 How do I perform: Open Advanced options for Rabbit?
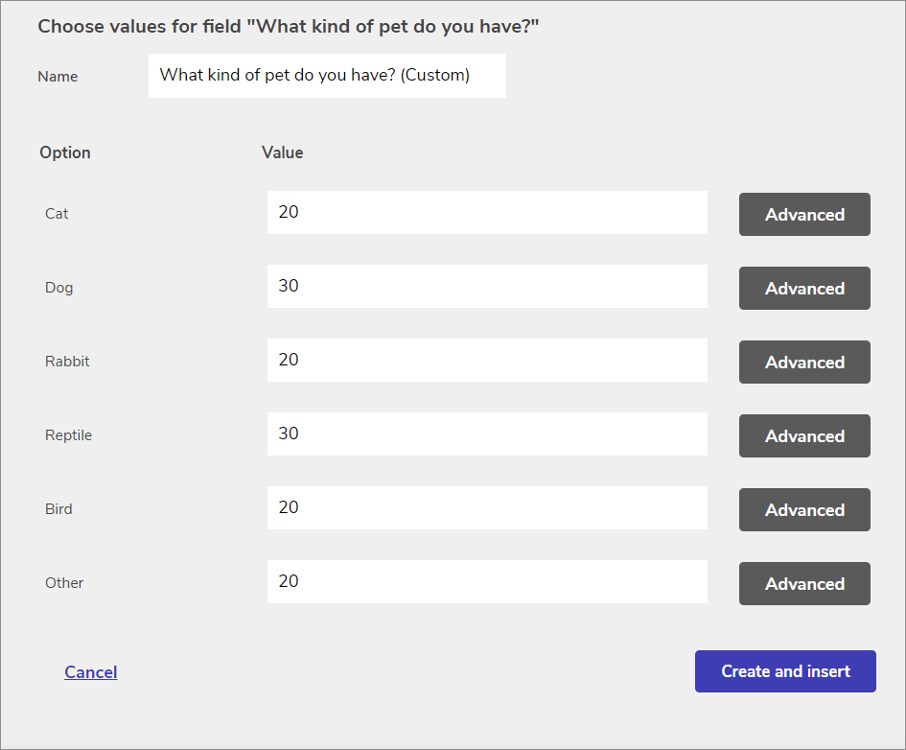pyautogui.click(x=804, y=363)
